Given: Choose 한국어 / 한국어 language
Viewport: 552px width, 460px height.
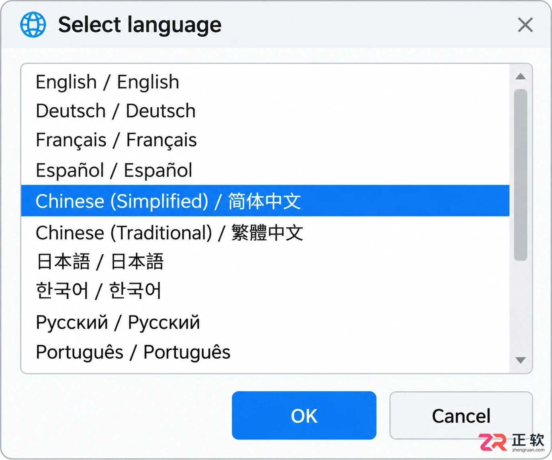Looking at the screenshot, I should [x=265, y=291].
